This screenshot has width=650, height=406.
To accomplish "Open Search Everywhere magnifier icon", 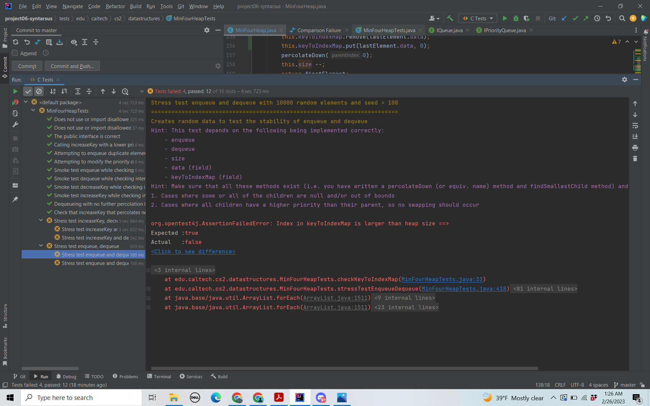I will 622,19.
